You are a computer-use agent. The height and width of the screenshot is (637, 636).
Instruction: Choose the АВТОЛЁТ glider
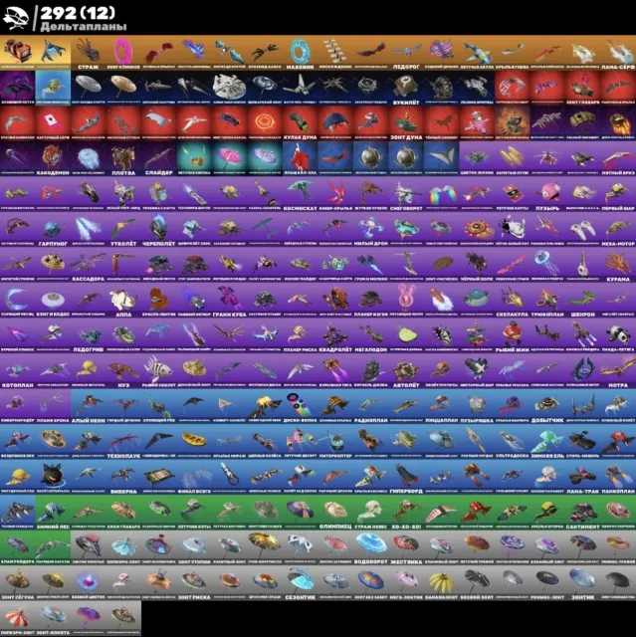406,371
